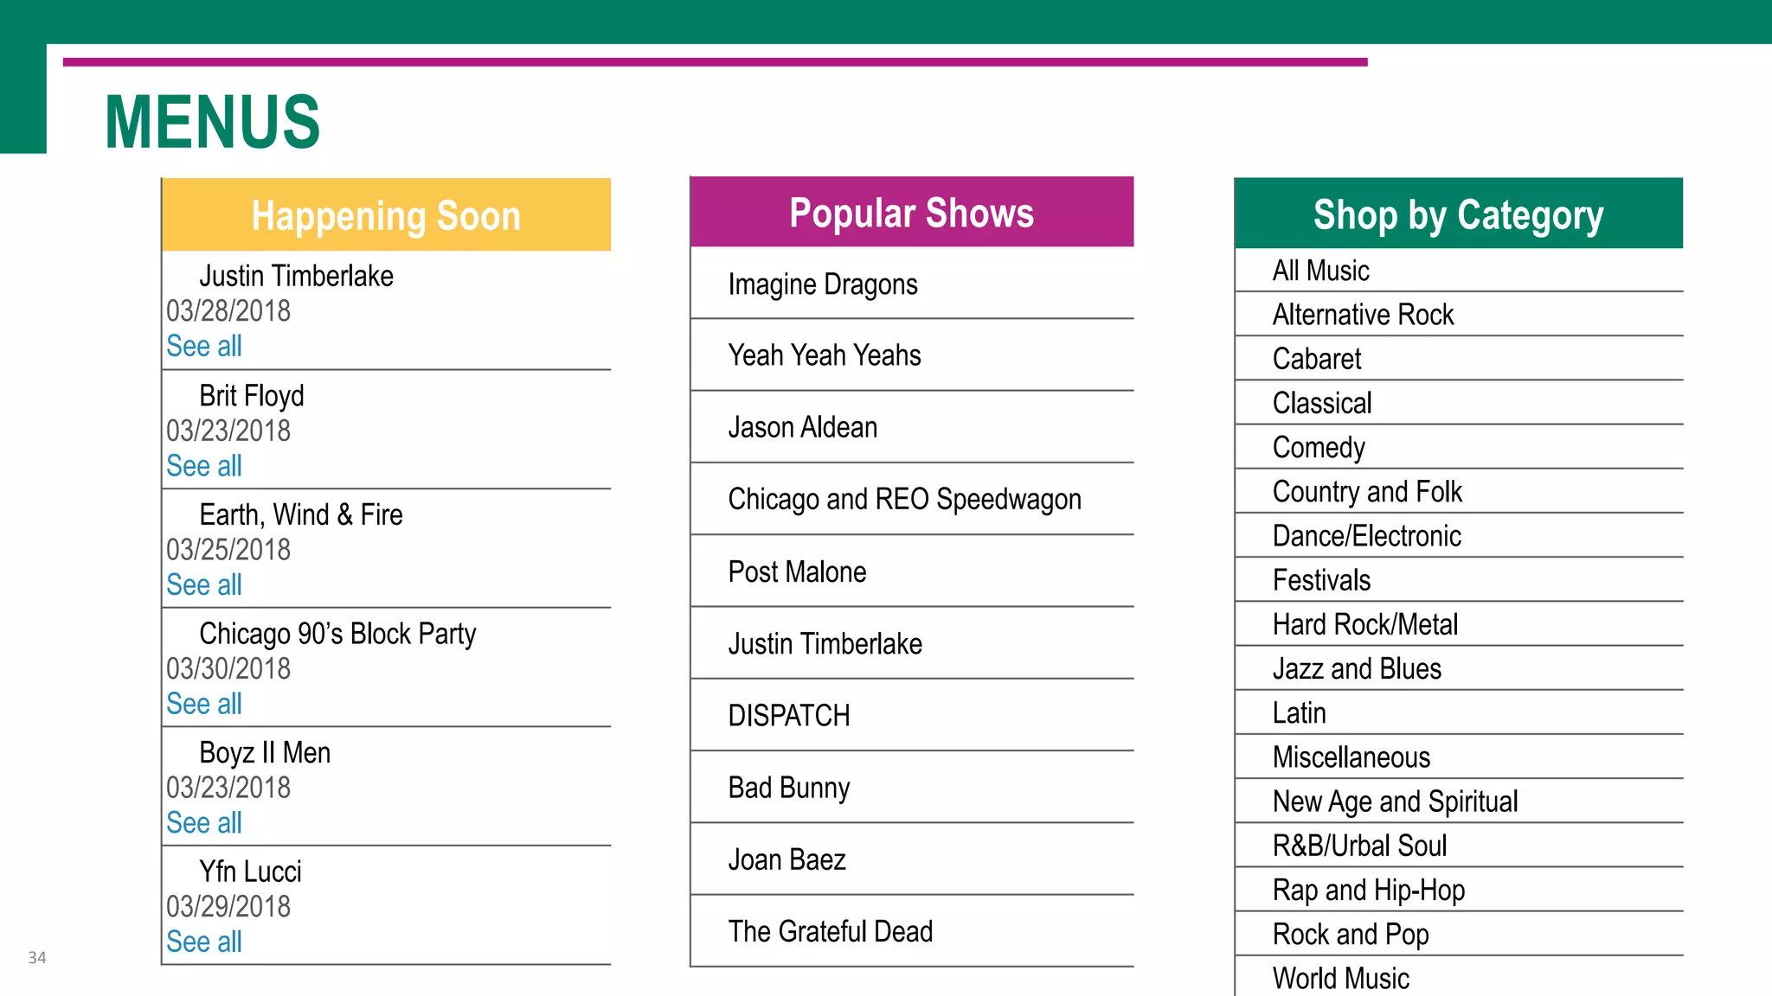
Task: Select Alternative Rock category
Action: [x=1459, y=315]
